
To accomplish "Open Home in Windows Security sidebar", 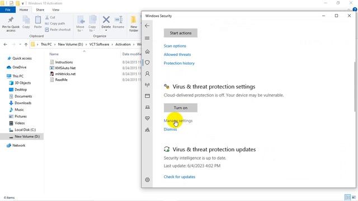I will (147, 51).
